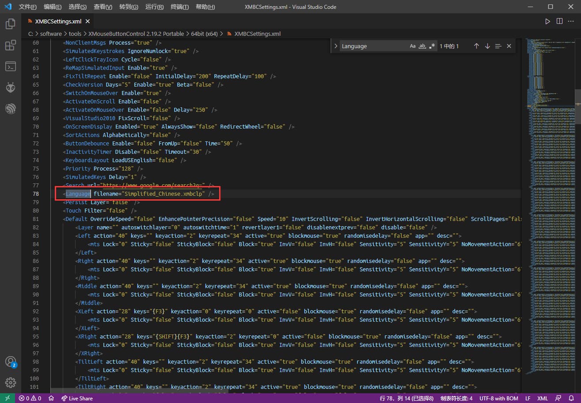Viewport: 581px width, 403px height.
Task: Split the editor to the right
Action: pyautogui.click(x=559, y=21)
